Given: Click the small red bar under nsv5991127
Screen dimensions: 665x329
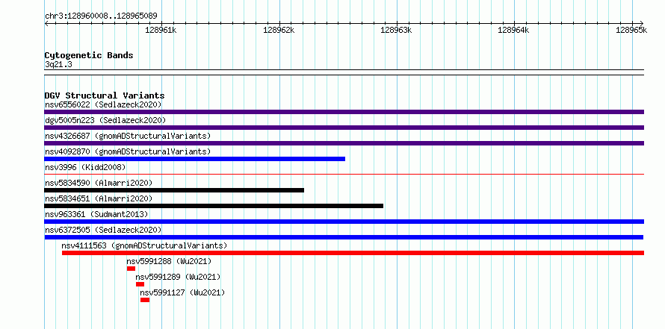Looking at the screenshot, I should click(x=145, y=300).
